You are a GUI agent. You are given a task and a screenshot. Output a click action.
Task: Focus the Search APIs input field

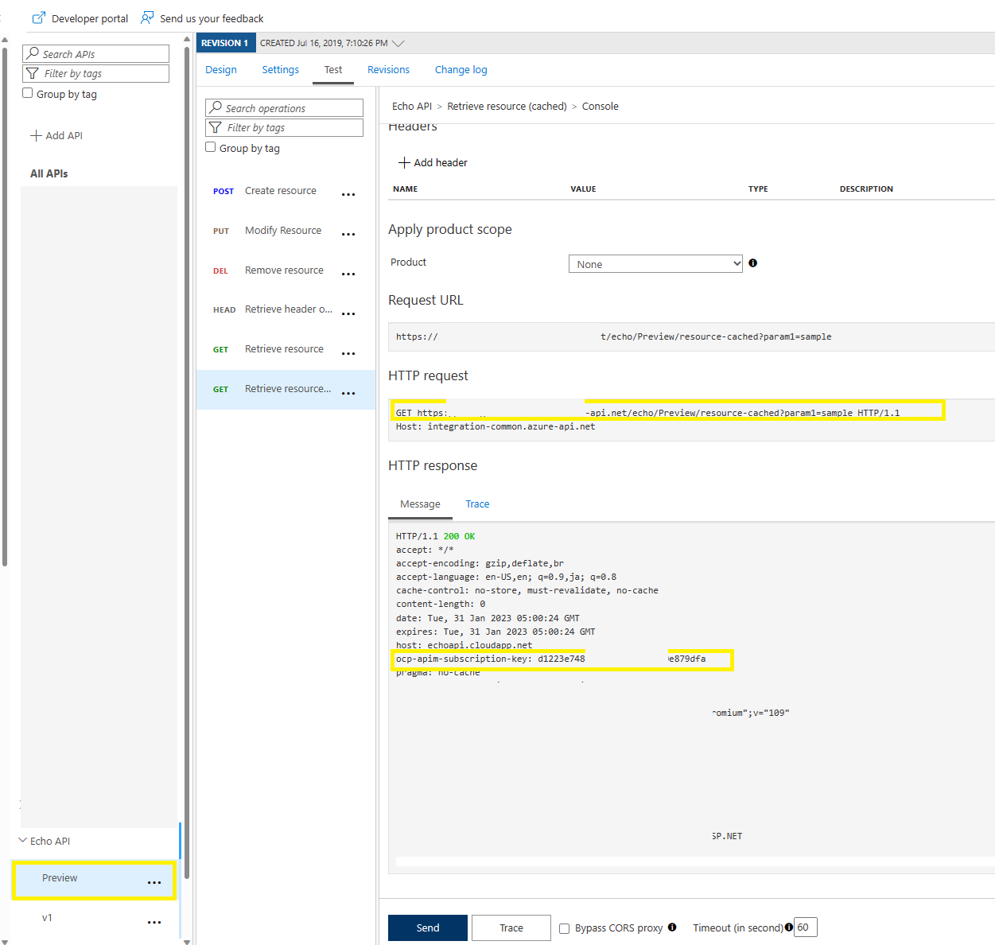click(95, 53)
